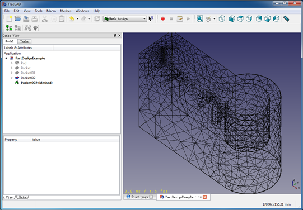Open file with the folder icon
The image size is (303, 210).
click(x=17, y=18)
